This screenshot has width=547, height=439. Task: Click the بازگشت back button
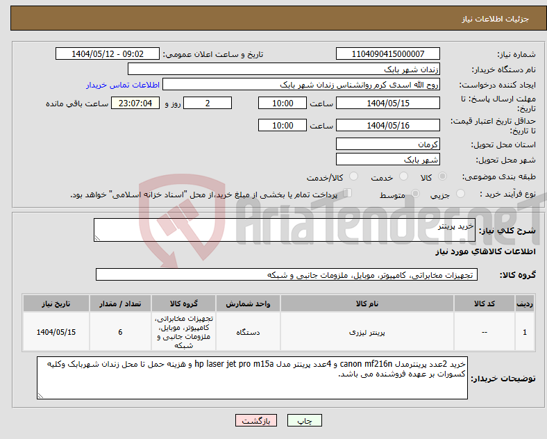[x=256, y=420]
